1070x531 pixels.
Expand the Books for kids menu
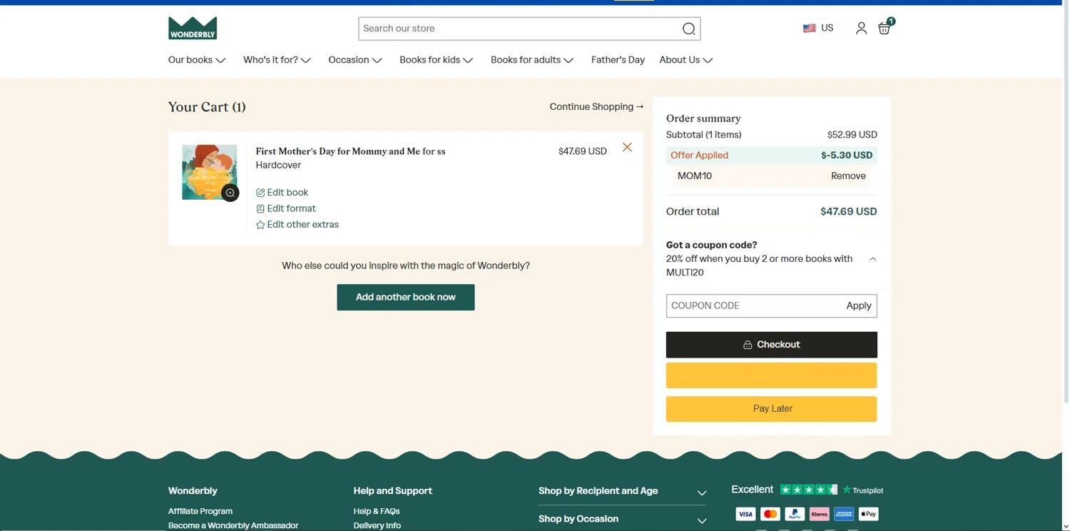pyautogui.click(x=436, y=60)
